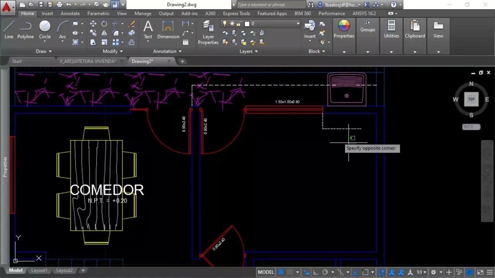Expand the Groups panel arrow
The image size is (495, 278).
click(368, 52)
